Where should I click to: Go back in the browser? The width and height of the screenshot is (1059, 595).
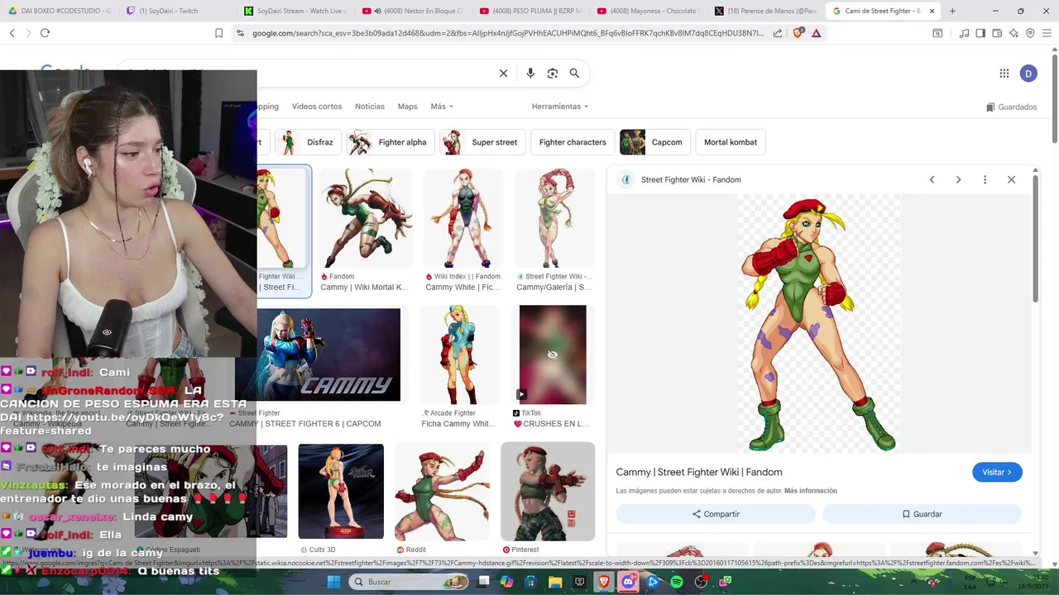pos(12,33)
